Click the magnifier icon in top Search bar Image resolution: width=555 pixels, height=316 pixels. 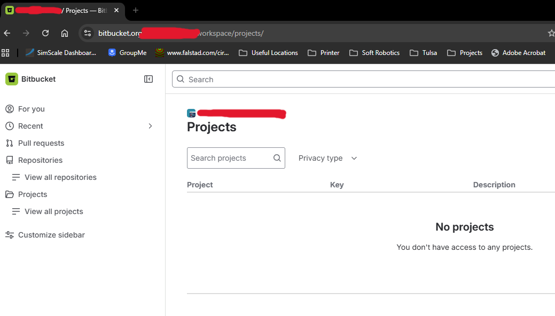[181, 79]
